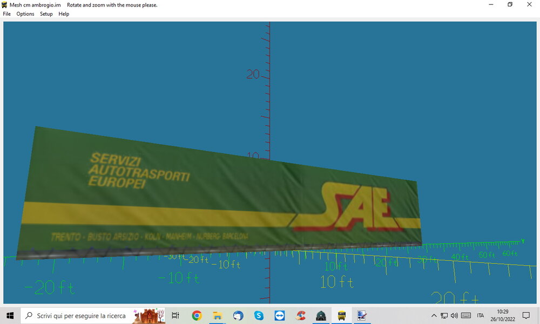Image resolution: width=540 pixels, height=324 pixels.
Task: Click the Mesh app icon in title bar
Action: click(x=4, y=5)
